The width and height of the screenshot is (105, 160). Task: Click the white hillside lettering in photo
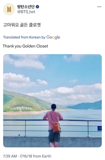pyautogui.click(x=23, y=109)
